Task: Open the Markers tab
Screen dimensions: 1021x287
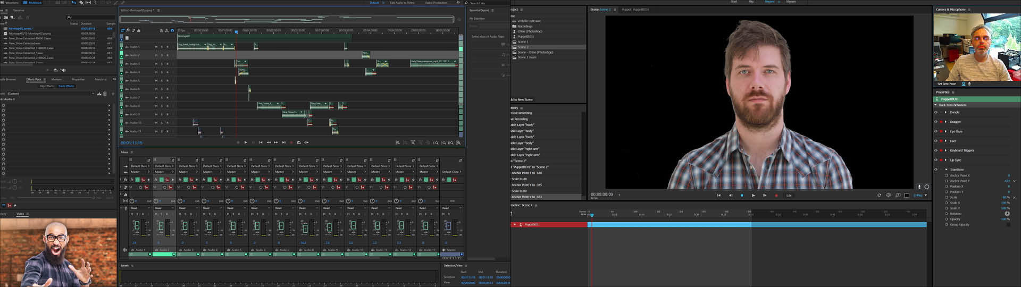Action: click(x=56, y=79)
